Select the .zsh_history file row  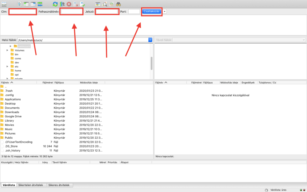pyautogui.click(x=77, y=151)
